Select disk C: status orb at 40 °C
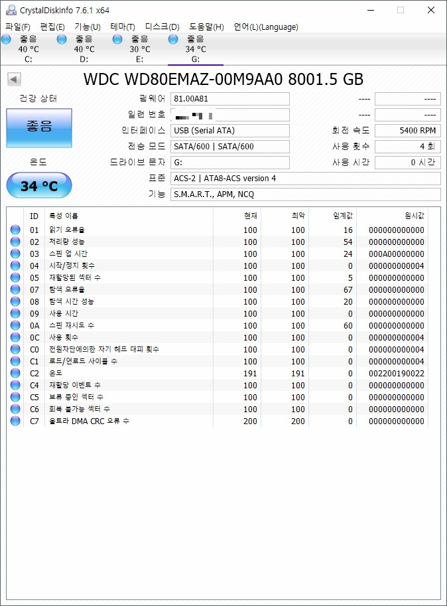Image resolution: width=447 pixels, height=606 pixels. click(6, 39)
